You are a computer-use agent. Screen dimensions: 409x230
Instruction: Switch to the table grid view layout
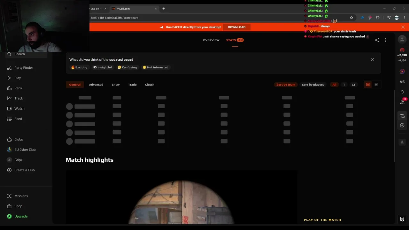coord(376,85)
